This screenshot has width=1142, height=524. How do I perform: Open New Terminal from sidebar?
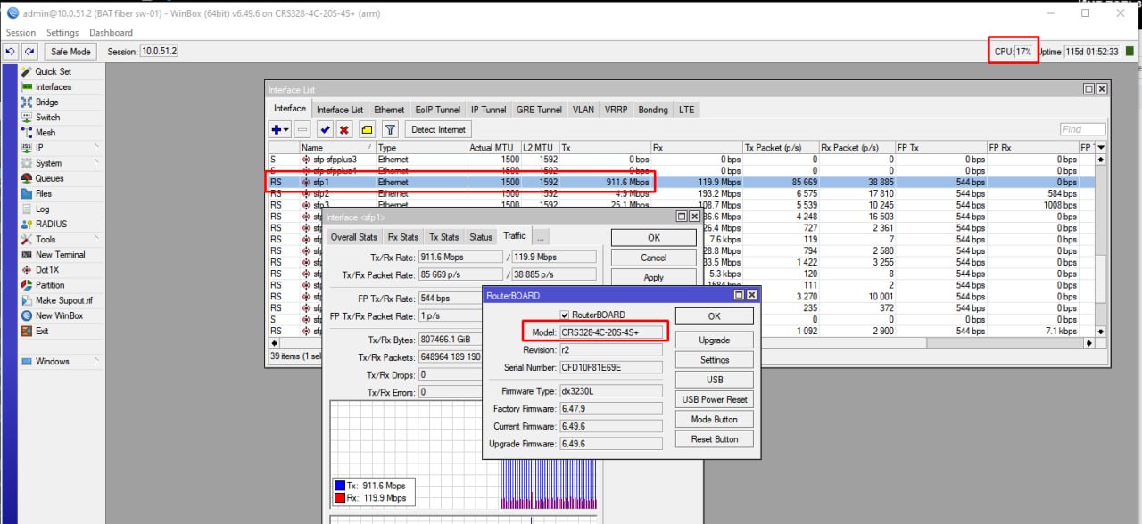coord(60,255)
